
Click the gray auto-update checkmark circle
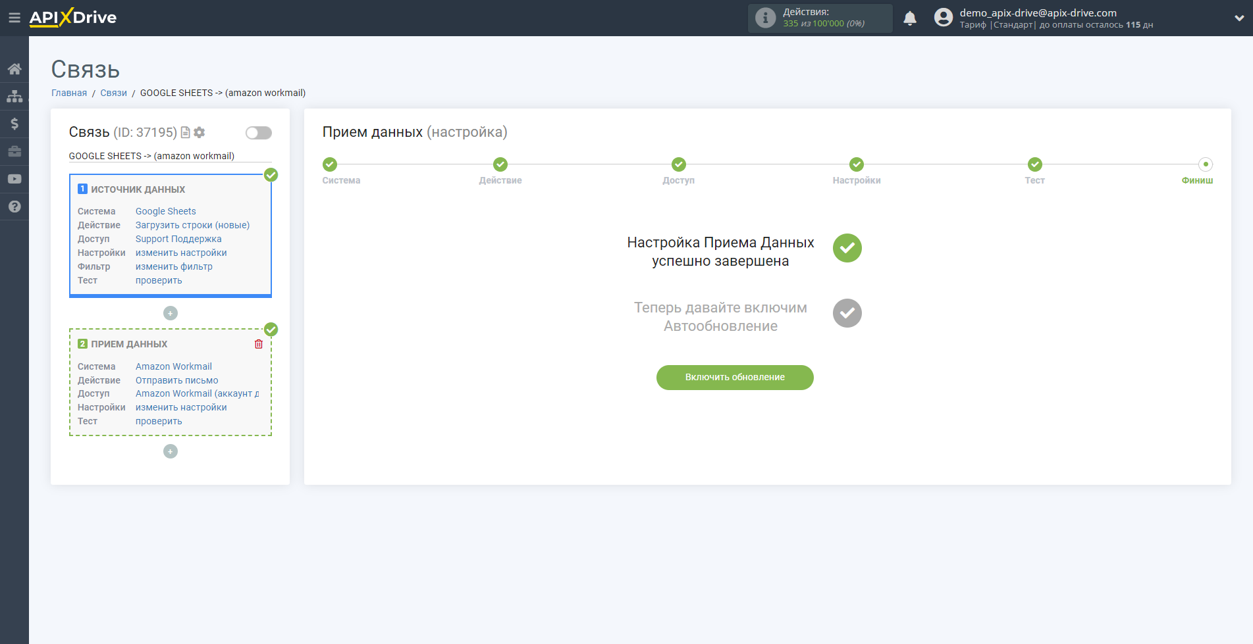pos(847,313)
